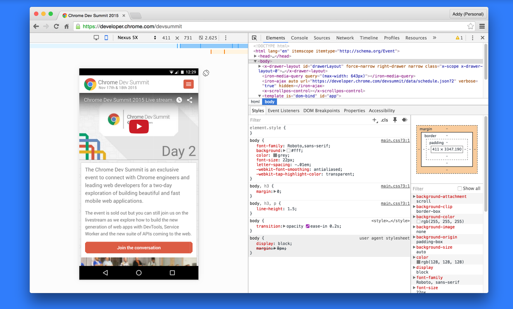Expand the head element in DOM tree

255,56
